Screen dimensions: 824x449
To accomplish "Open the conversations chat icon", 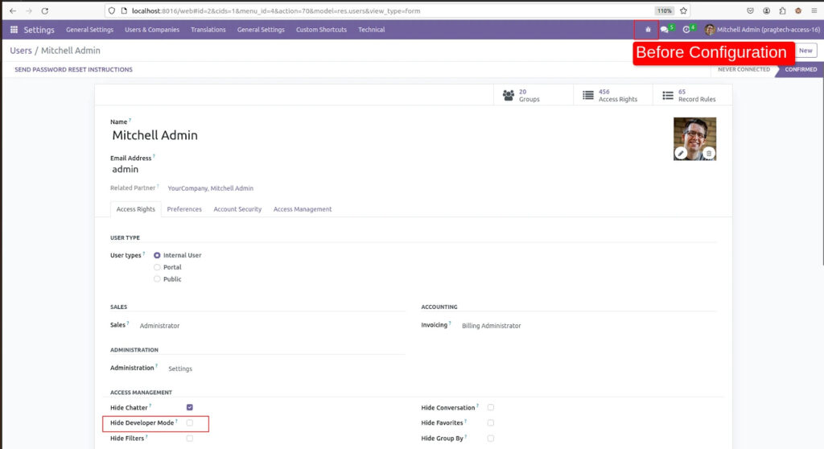I will tap(664, 30).
